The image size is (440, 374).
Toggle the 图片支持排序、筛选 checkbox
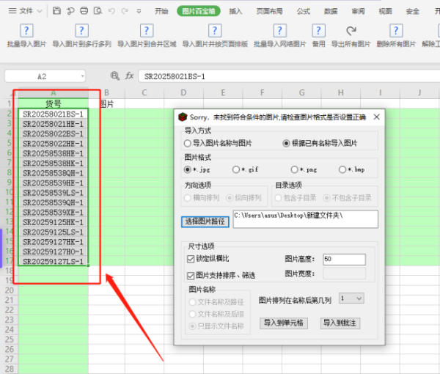(x=189, y=274)
